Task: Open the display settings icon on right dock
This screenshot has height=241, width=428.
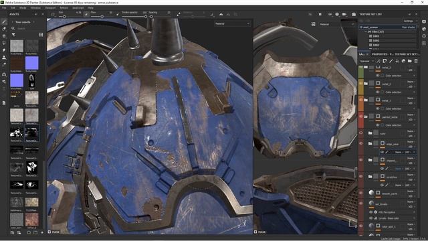Action: point(424,21)
